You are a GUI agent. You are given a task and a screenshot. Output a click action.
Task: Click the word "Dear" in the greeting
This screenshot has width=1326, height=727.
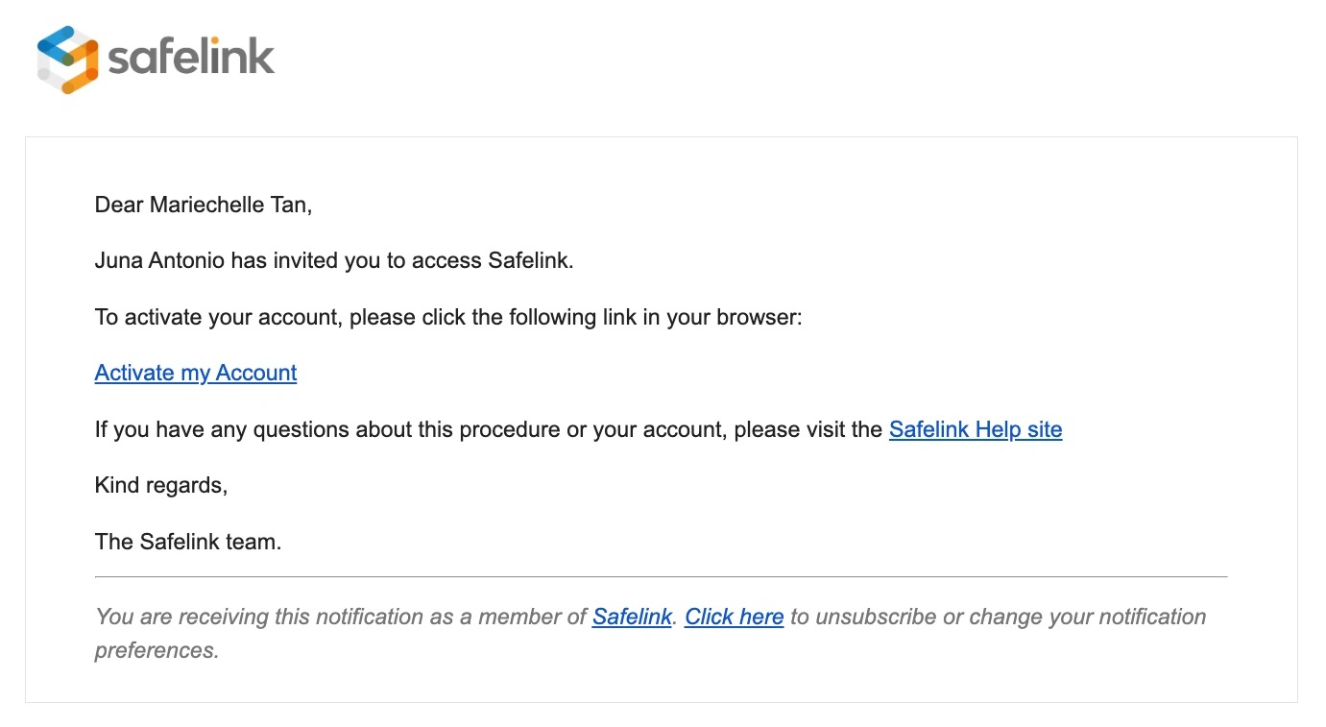click(x=119, y=205)
